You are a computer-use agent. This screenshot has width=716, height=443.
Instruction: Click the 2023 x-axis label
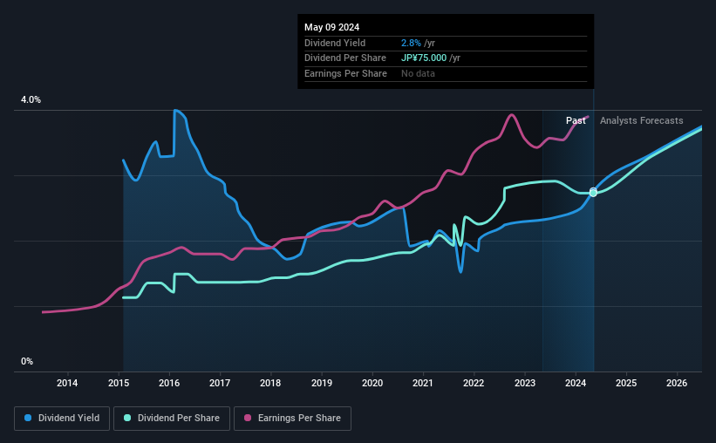pos(525,383)
